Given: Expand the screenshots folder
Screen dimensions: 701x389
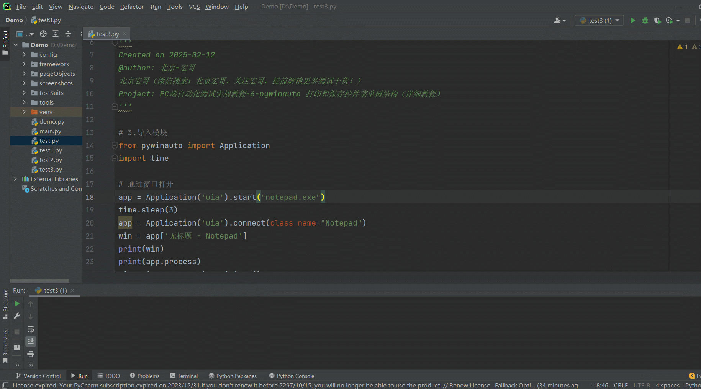Looking at the screenshot, I should (x=24, y=83).
